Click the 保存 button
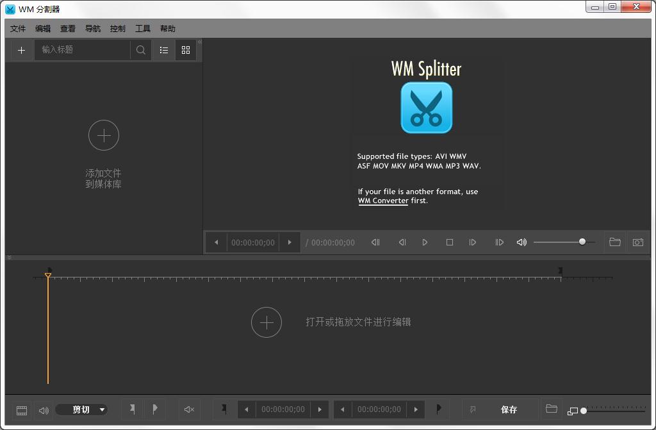 [x=509, y=409]
